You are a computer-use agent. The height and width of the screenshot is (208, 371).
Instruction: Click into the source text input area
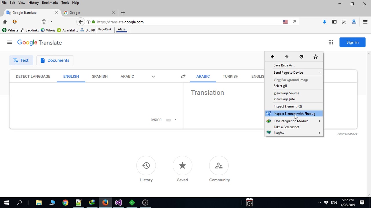(96, 100)
